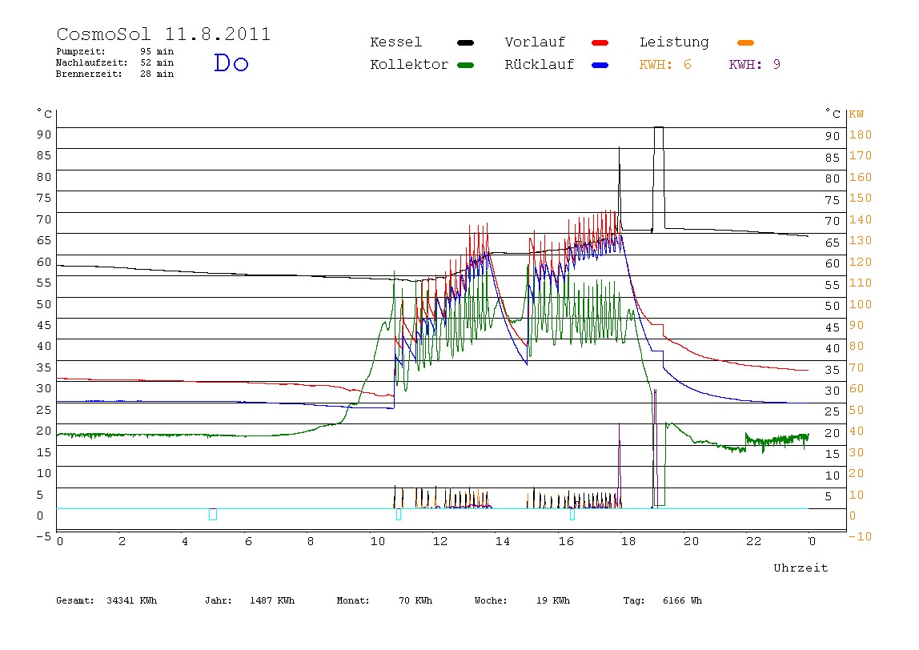Click the 'Jahr:' label
The image size is (919, 650).
(x=218, y=600)
